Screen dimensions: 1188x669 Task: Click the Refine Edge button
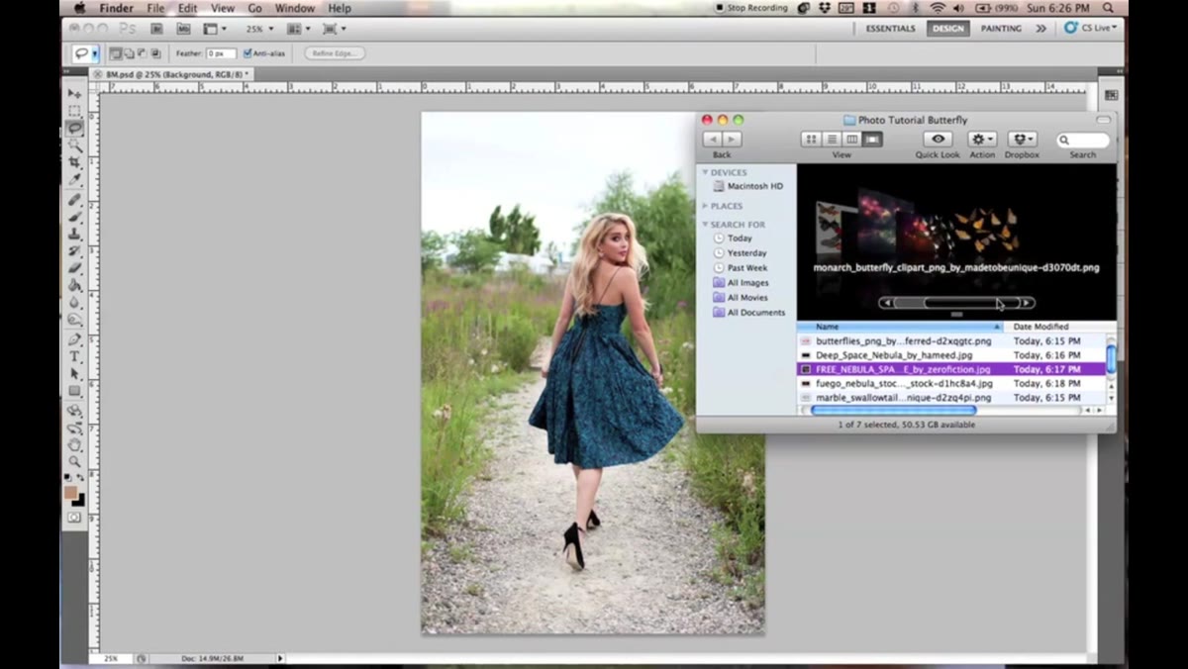click(x=335, y=53)
